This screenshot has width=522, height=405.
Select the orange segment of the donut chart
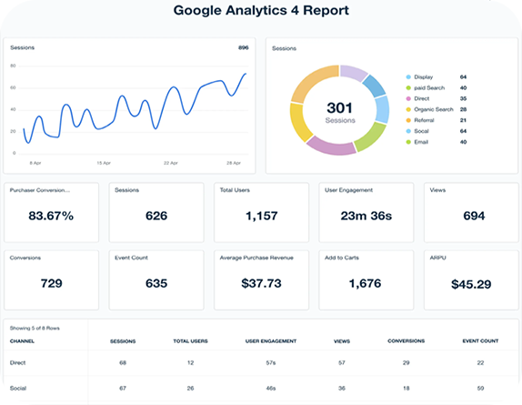(311, 82)
